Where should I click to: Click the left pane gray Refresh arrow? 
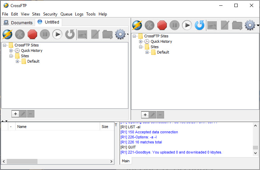[70, 34]
